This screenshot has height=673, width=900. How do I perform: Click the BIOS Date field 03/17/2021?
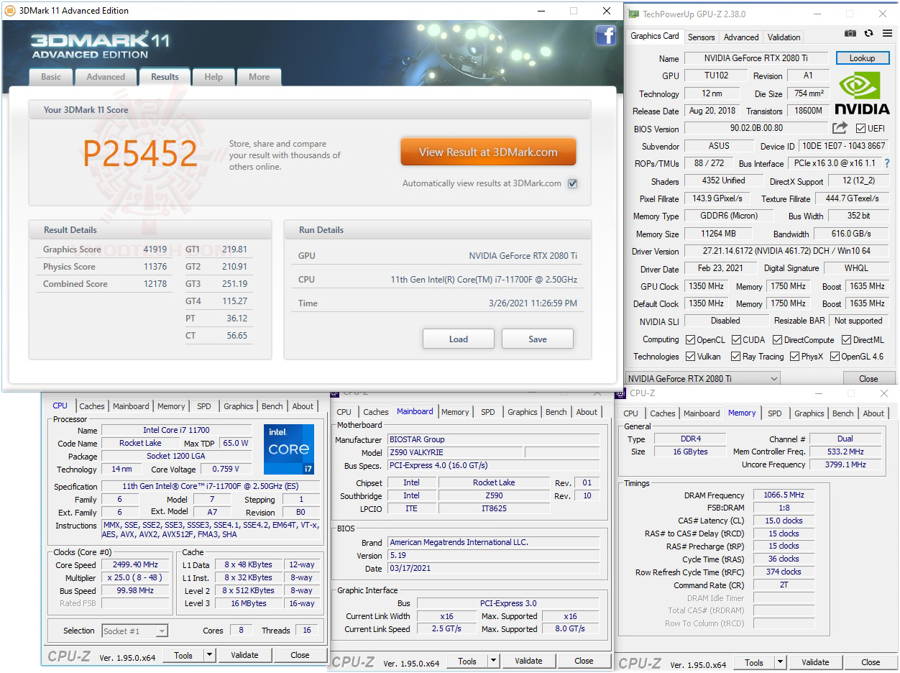click(493, 568)
